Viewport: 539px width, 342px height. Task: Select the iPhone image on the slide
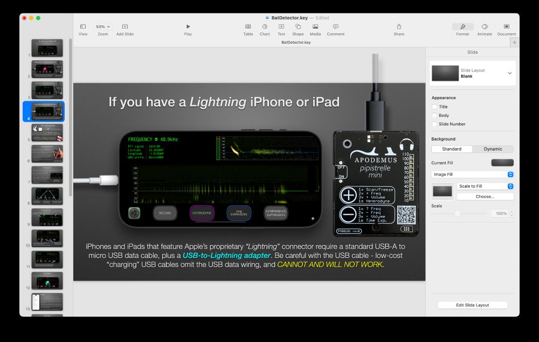click(220, 179)
